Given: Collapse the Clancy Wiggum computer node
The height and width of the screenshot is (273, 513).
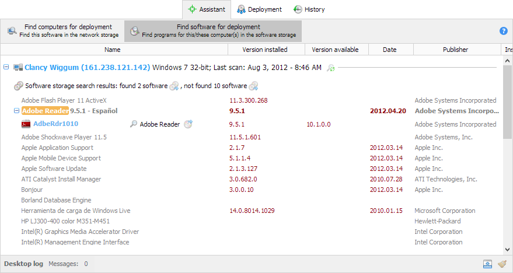Looking at the screenshot, I should point(6,68).
